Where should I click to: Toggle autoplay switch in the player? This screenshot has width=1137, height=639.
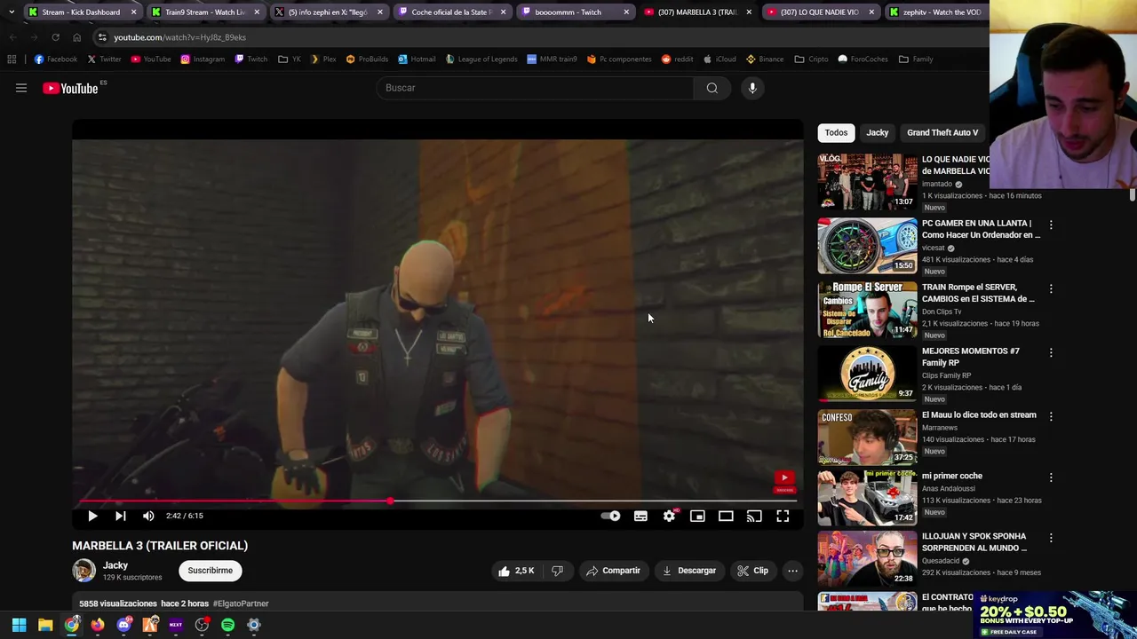coord(611,516)
